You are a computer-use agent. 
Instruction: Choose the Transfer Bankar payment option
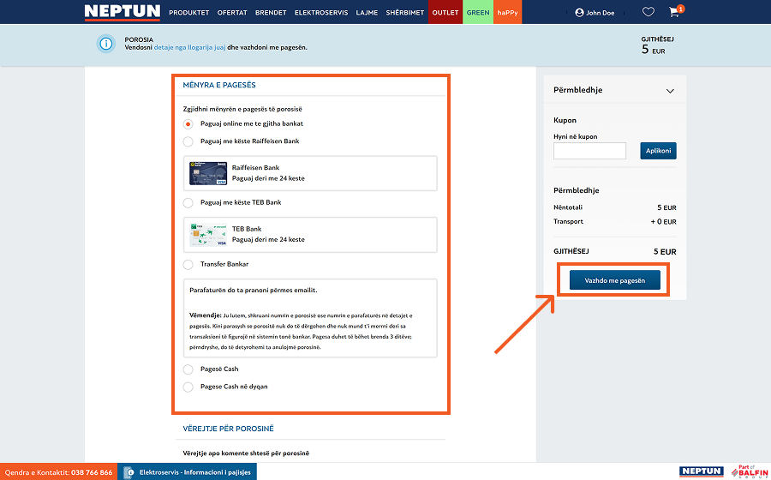tap(188, 265)
